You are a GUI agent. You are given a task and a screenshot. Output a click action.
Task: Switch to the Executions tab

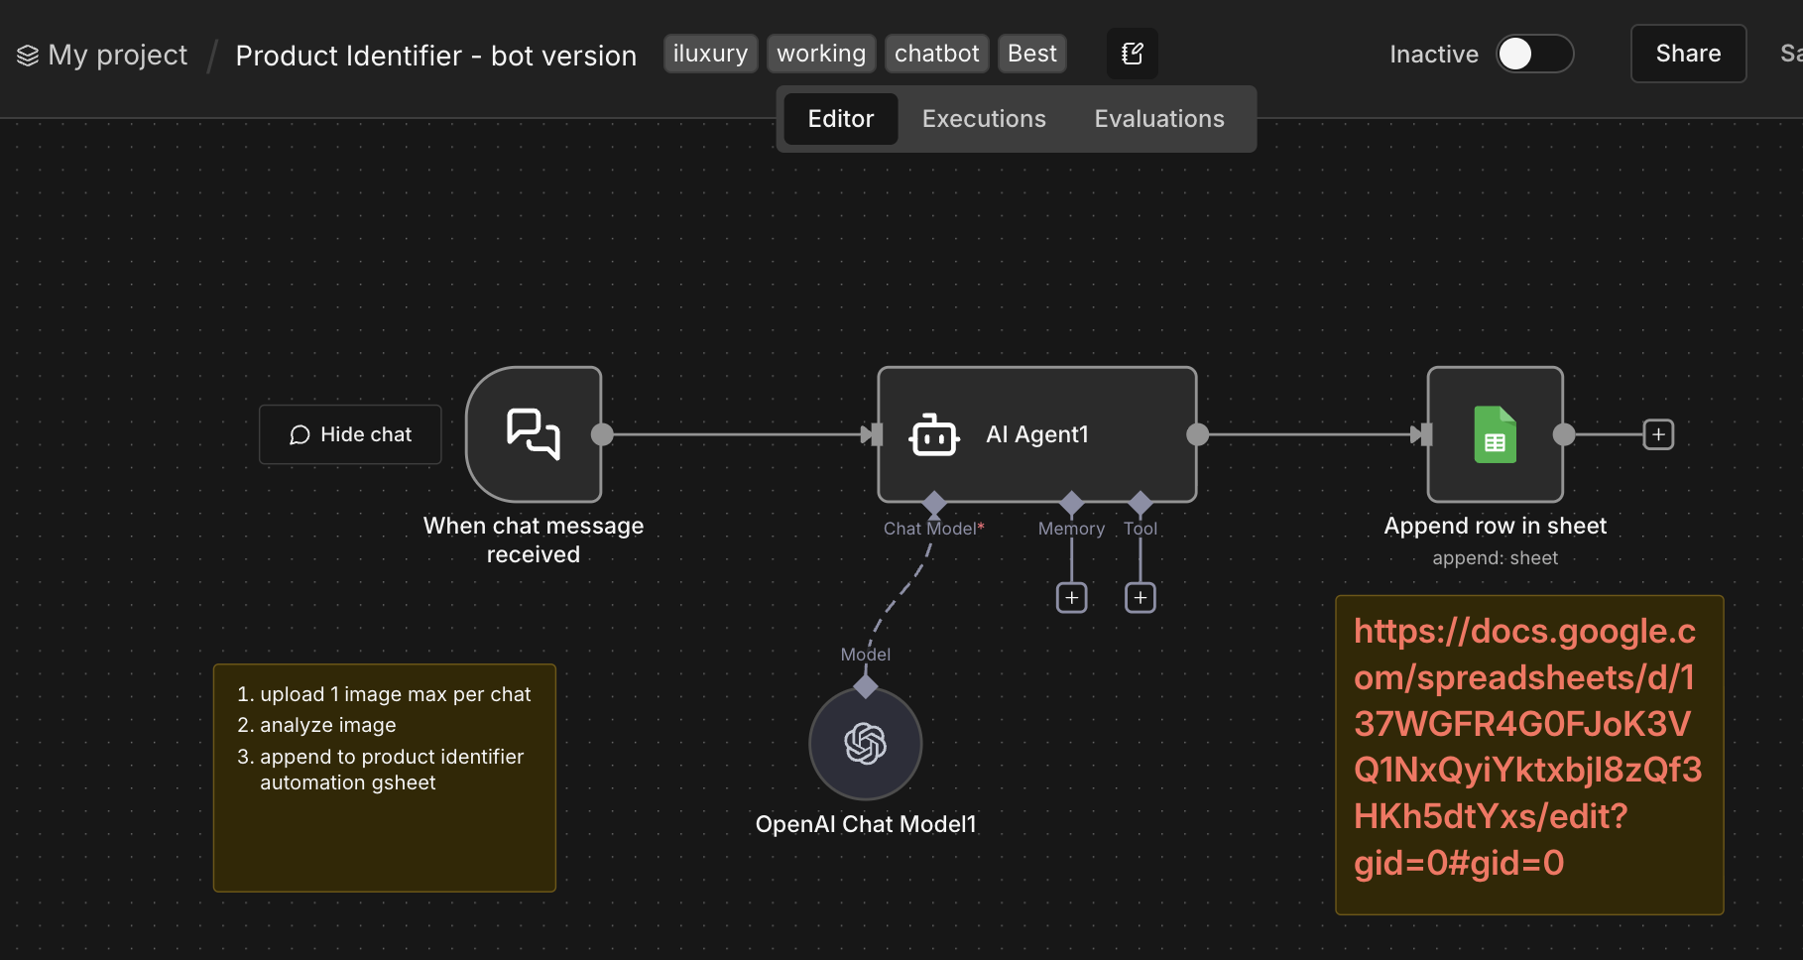tap(983, 118)
